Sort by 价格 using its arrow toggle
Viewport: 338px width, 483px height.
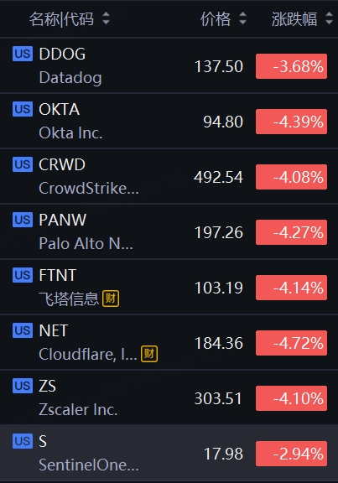click(x=242, y=18)
